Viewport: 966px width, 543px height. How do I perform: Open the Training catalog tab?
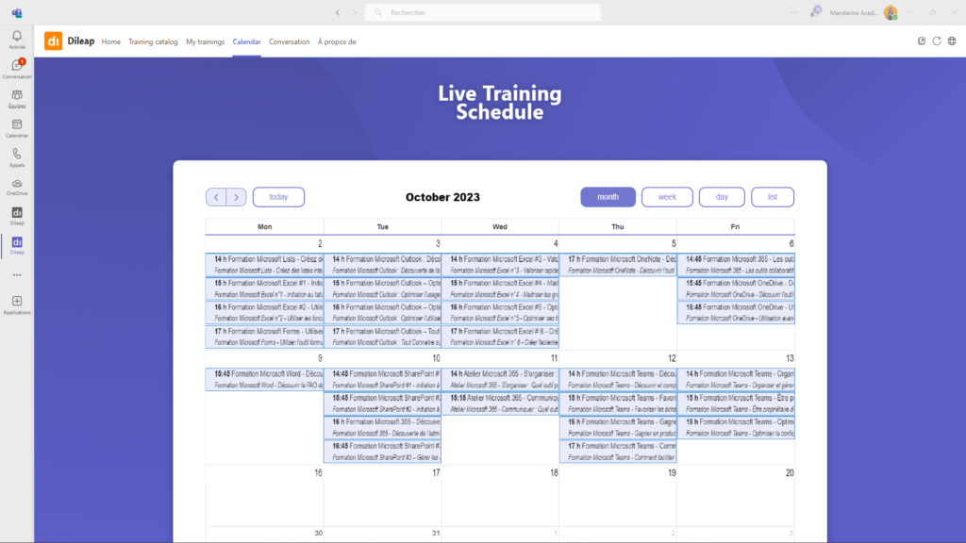tap(153, 41)
